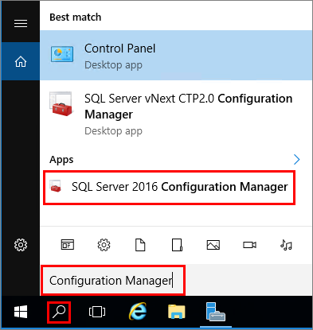Click the taskbar search magnifier icon
The width and height of the screenshot is (313, 330).
(59, 312)
